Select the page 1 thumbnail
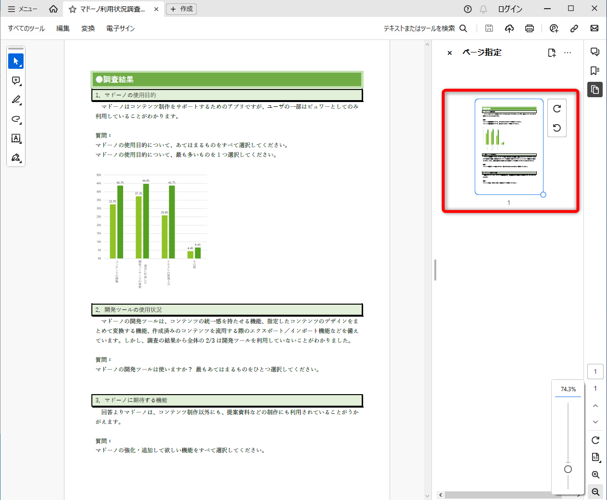The height and width of the screenshot is (500, 607). (x=508, y=148)
